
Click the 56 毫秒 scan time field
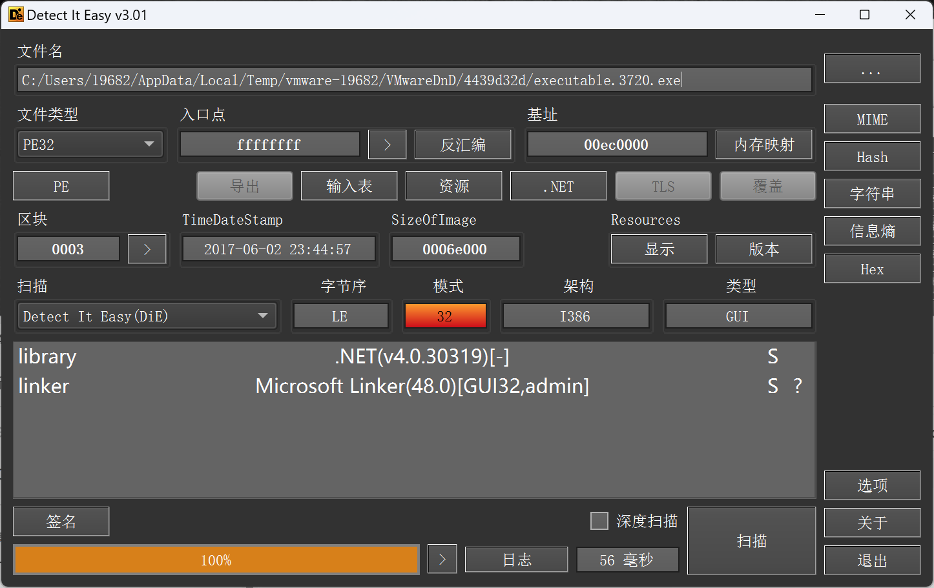[x=627, y=560]
